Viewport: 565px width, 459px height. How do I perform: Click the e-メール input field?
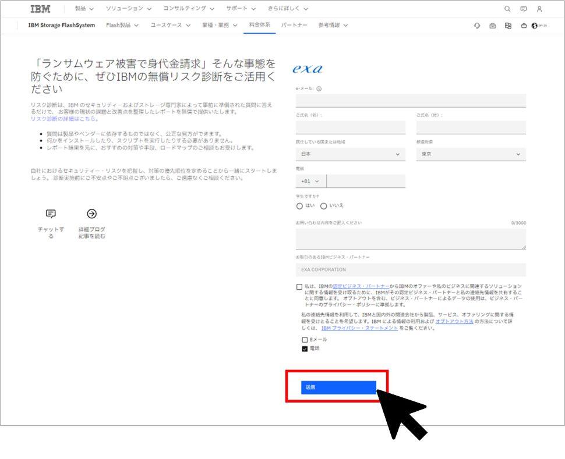point(411,101)
